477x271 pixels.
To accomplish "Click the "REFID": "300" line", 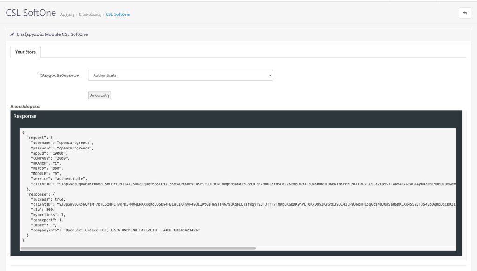I will [47, 169].
